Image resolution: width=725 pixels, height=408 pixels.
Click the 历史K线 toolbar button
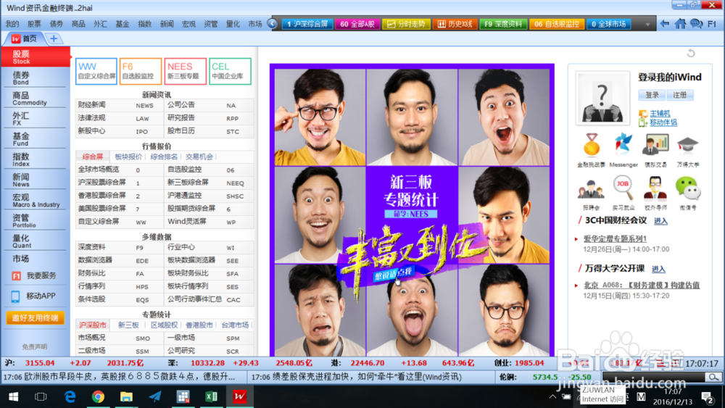tap(455, 24)
